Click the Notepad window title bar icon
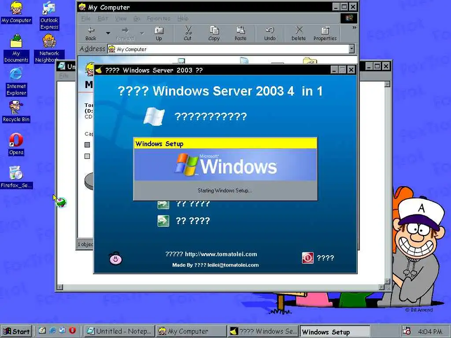The height and width of the screenshot is (338, 451). 61,66
